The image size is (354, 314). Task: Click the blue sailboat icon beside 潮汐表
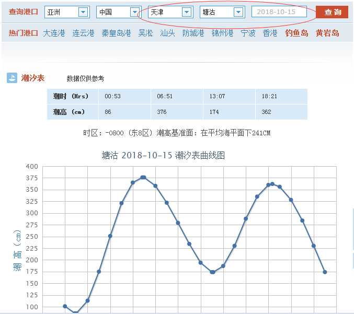tap(12, 78)
